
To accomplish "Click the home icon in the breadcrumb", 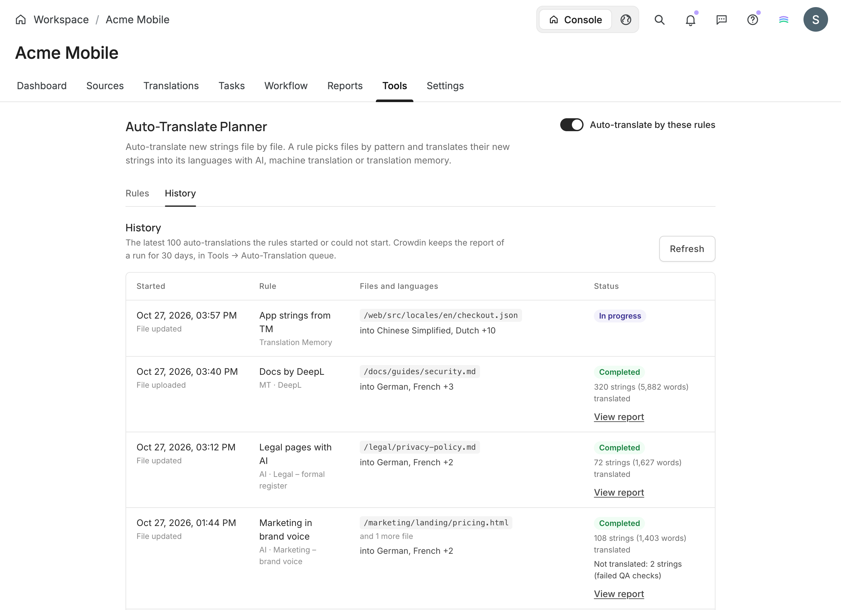I will point(21,20).
